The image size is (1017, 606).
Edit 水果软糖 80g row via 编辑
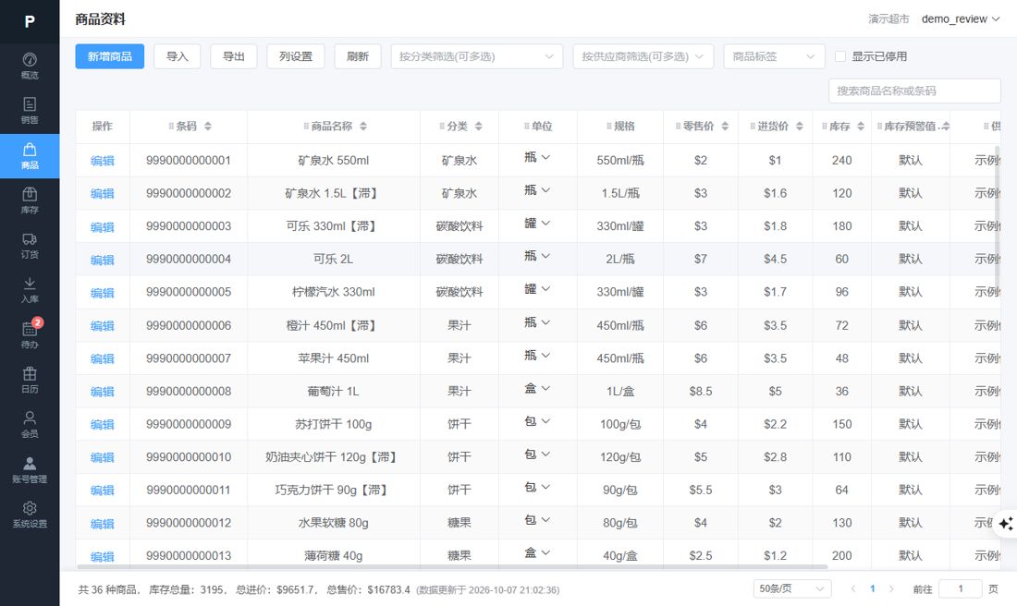click(x=103, y=524)
